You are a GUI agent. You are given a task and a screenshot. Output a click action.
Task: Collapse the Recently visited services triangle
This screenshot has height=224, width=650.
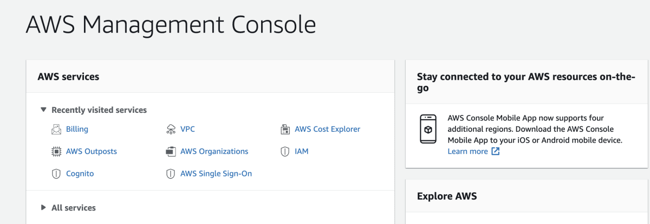pyautogui.click(x=43, y=110)
